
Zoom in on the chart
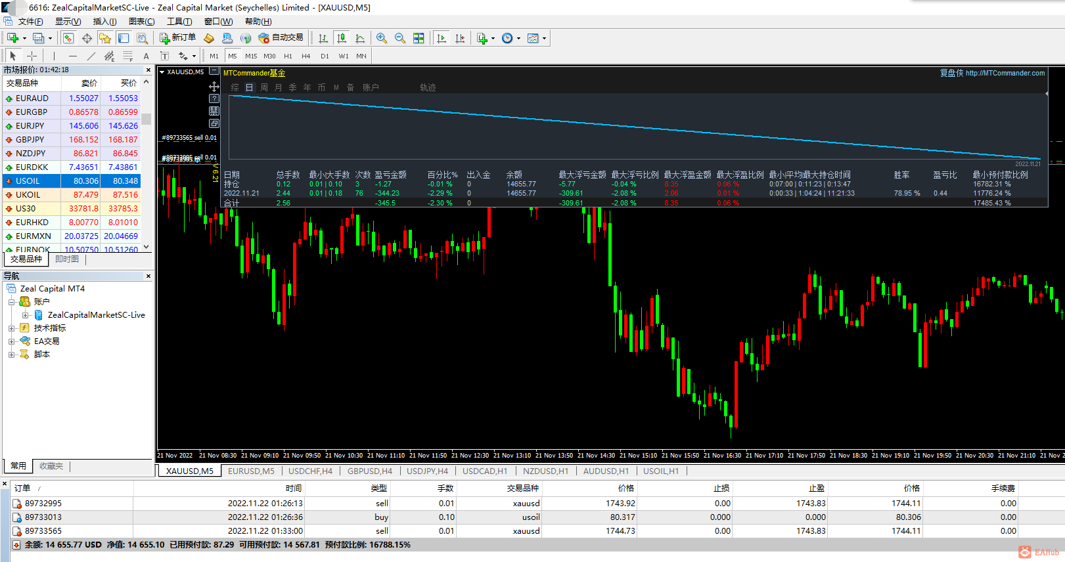[x=382, y=38]
